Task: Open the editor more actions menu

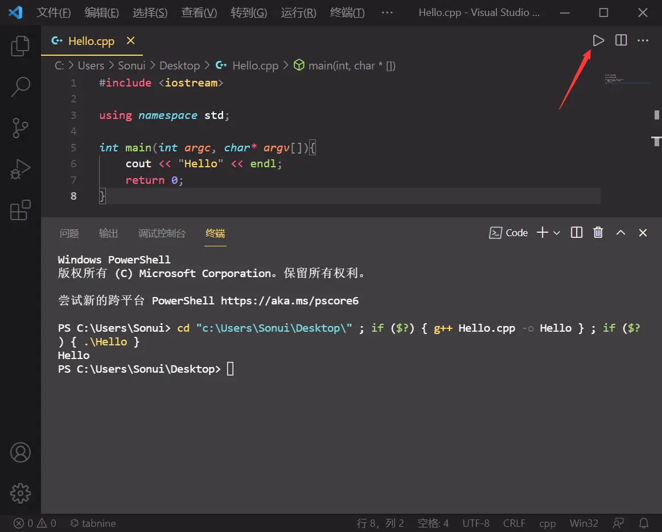Action: pyautogui.click(x=643, y=40)
